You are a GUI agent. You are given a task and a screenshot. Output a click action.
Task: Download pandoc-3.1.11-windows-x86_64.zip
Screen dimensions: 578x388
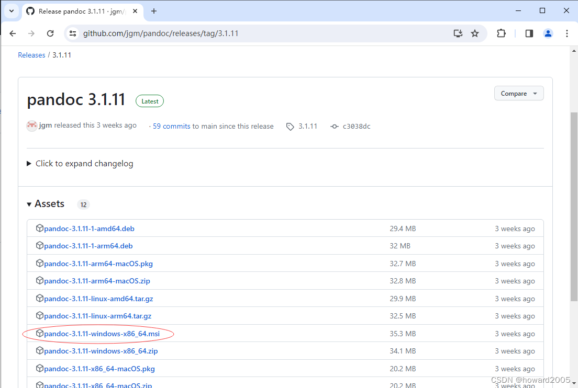pos(101,351)
